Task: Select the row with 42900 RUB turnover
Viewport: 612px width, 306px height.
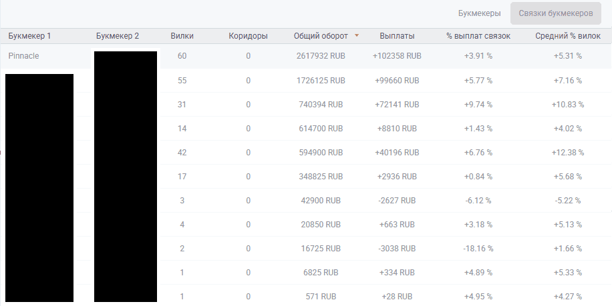Action: click(321, 201)
